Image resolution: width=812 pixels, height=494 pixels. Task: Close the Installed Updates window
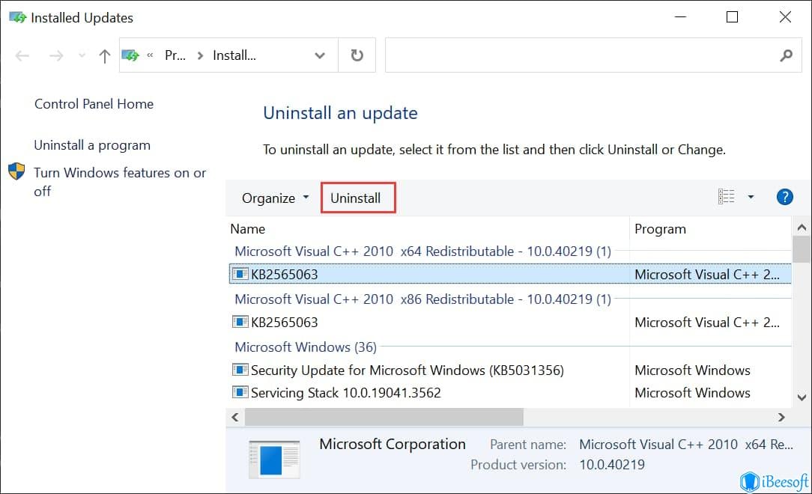tap(785, 17)
